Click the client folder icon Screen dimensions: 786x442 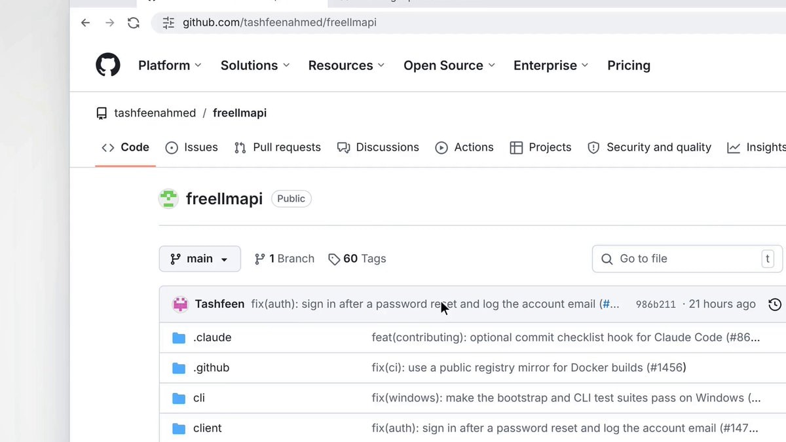click(179, 428)
